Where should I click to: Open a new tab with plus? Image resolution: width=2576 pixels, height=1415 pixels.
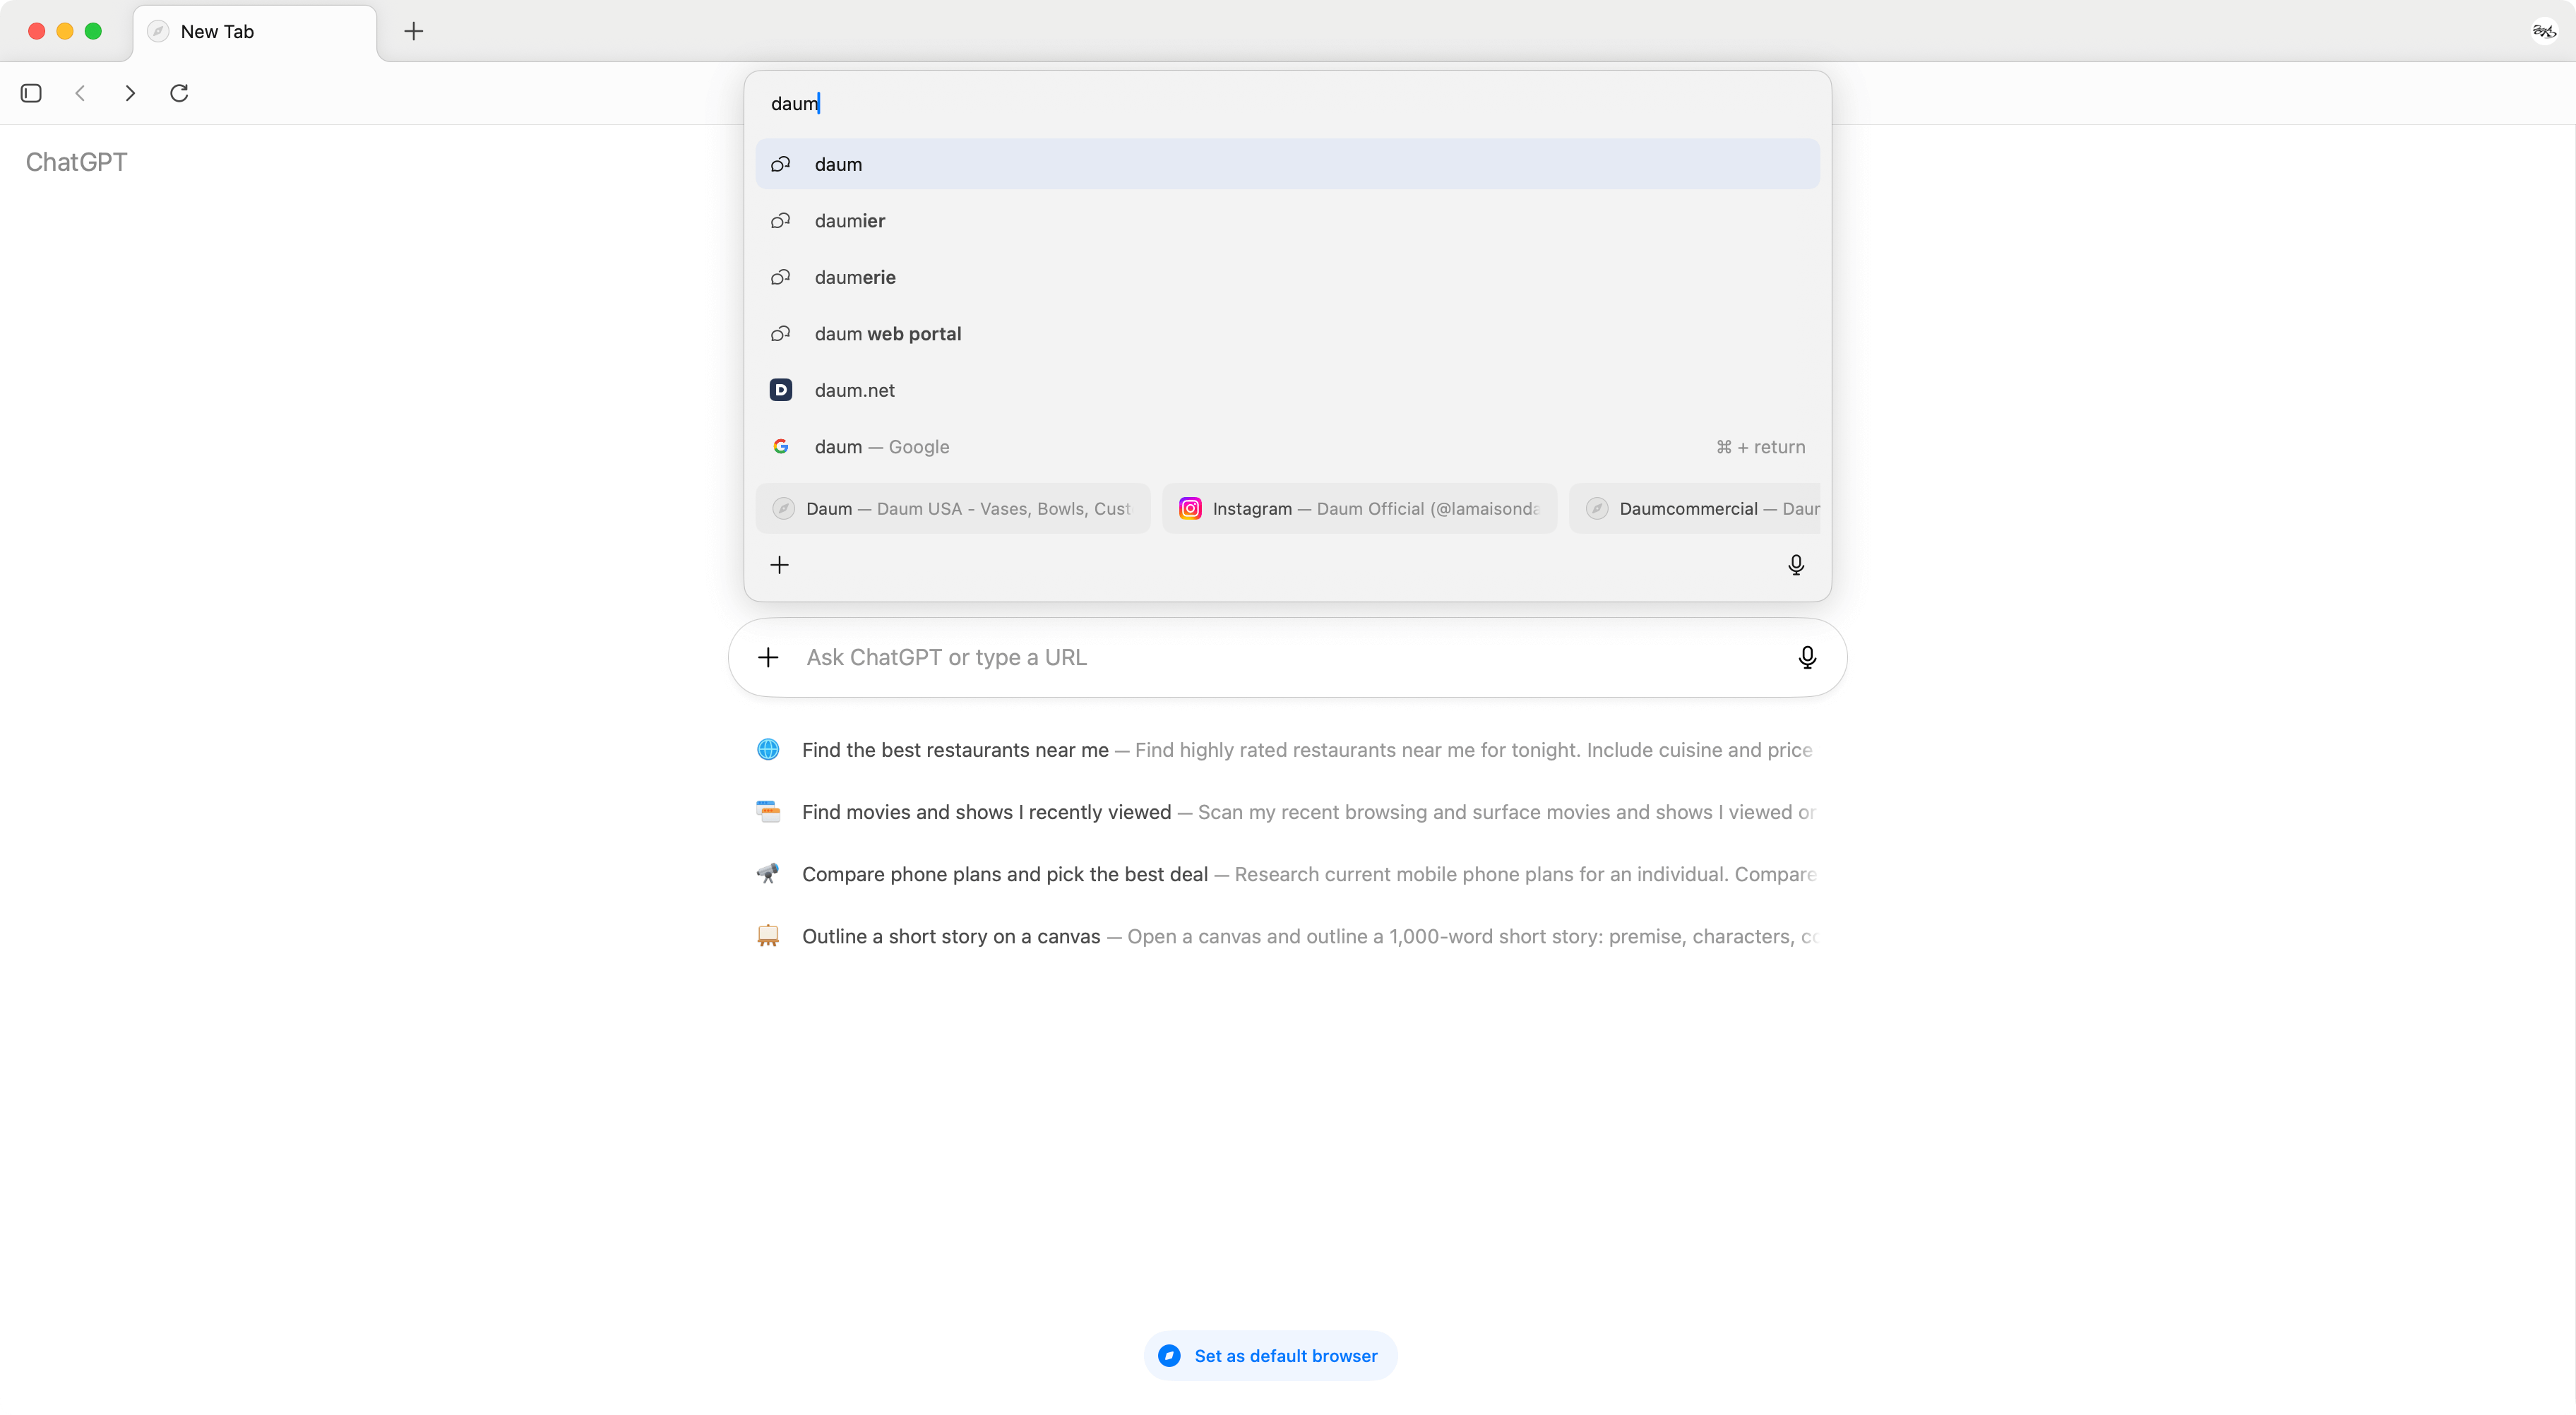point(413,31)
